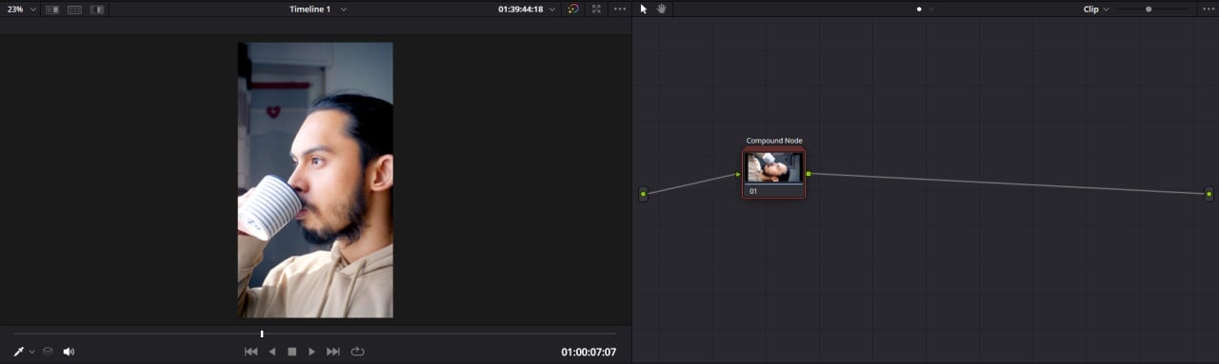Jump to the last frame
The image size is (1219, 364).
[x=333, y=352]
